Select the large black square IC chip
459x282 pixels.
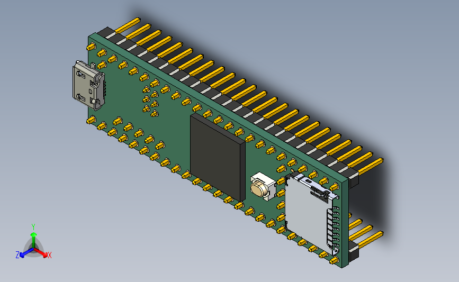point(217,156)
